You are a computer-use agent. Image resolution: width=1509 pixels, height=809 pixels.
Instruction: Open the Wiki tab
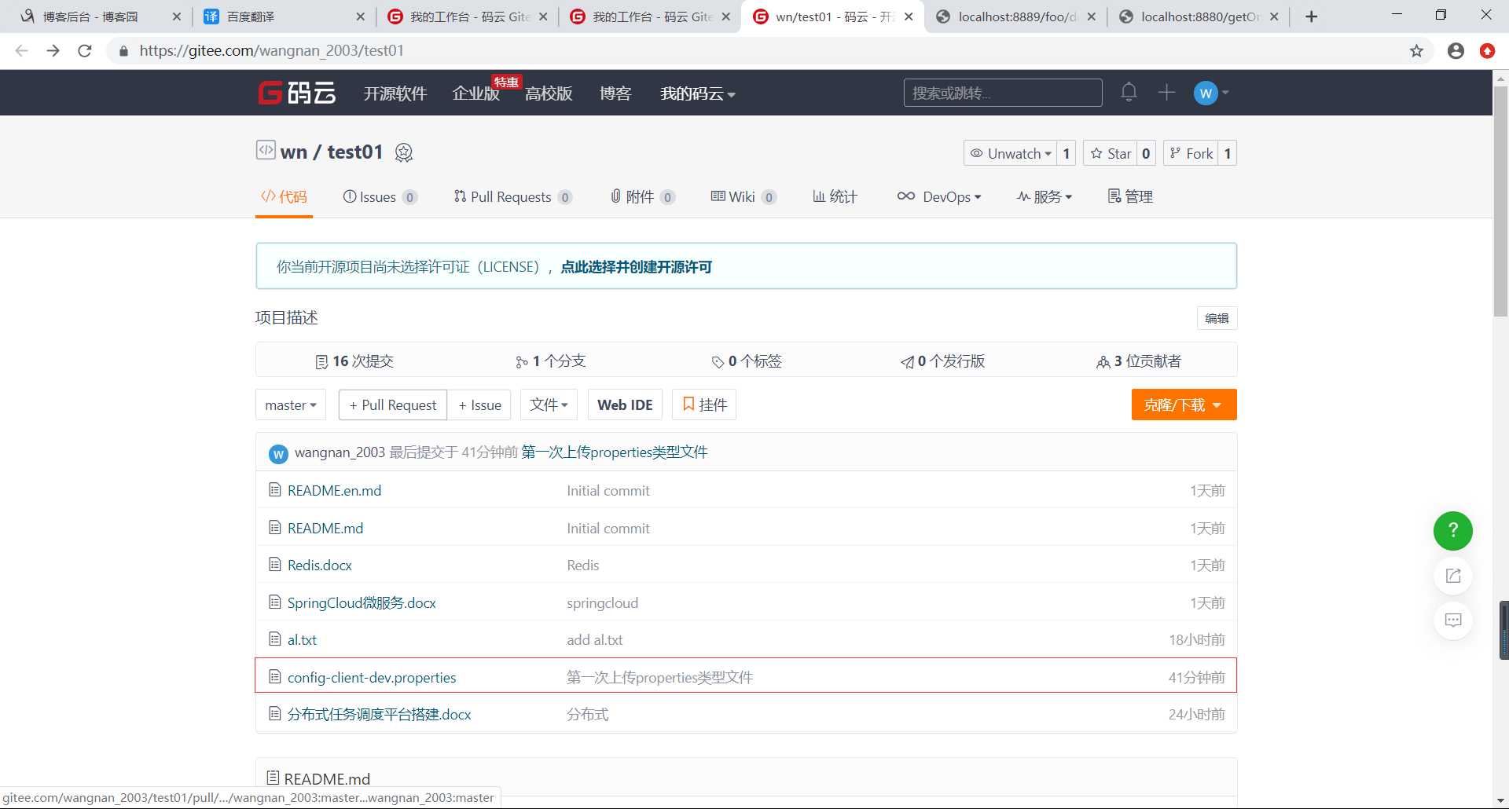[743, 196]
